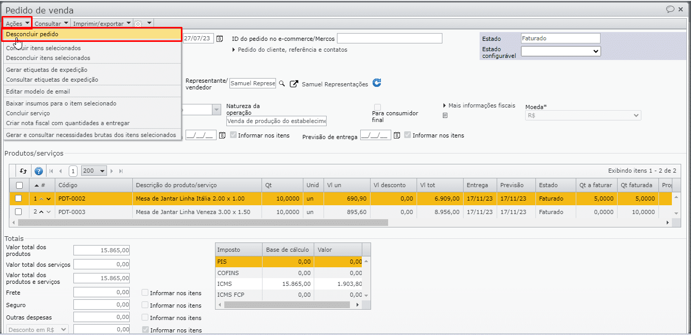The height and width of the screenshot is (335, 691).
Task: Click the blue reload icon beside Samuel Representações
Action: [x=377, y=83]
